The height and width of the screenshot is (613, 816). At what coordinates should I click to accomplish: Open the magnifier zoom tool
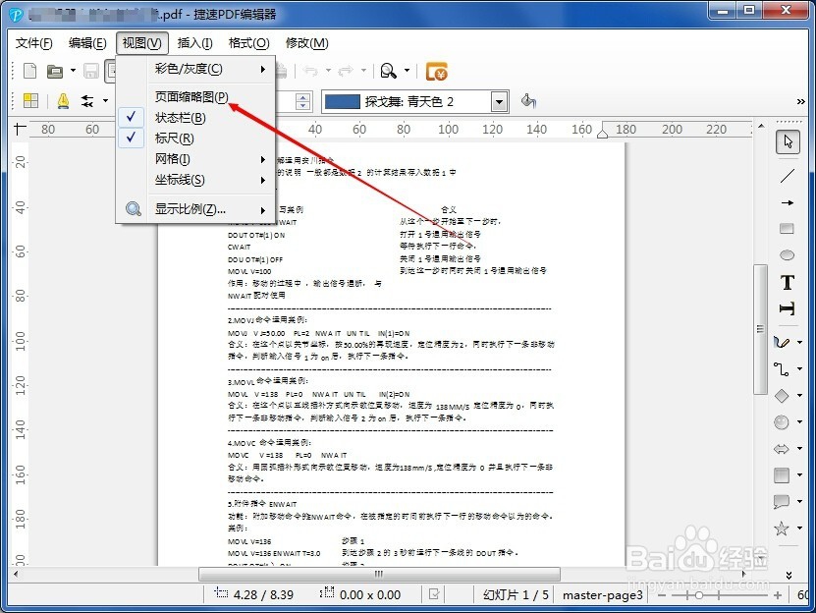point(387,71)
